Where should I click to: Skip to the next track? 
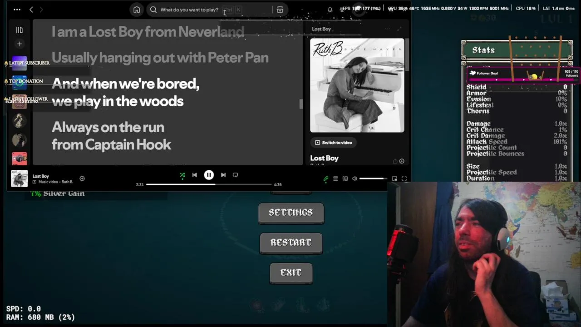pos(223,175)
